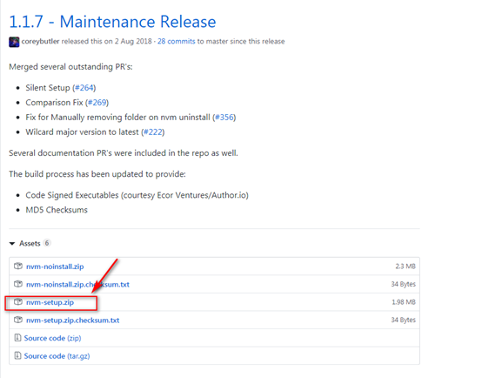Download Source code (zip)
The width and height of the screenshot is (482, 378).
[52, 338]
